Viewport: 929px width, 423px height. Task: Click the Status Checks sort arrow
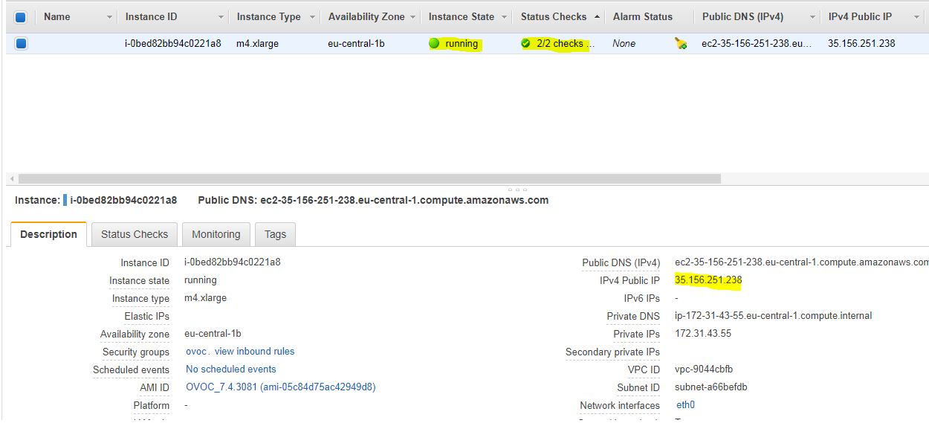[x=598, y=16]
